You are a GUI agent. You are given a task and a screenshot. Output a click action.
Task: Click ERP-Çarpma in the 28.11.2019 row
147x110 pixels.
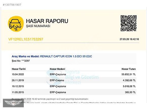click(57, 80)
